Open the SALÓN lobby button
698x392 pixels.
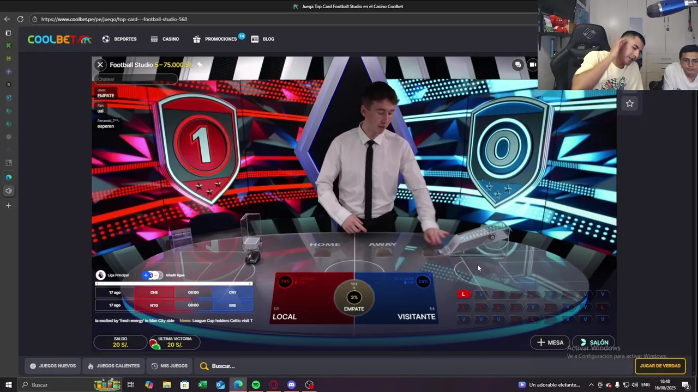pyautogui.click(x=593, y=342)
